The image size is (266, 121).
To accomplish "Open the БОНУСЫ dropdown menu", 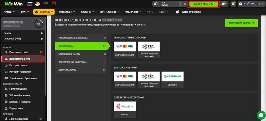I will [44, 12].
